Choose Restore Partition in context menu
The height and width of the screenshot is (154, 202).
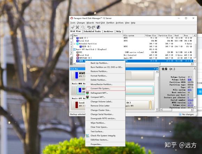105,71
